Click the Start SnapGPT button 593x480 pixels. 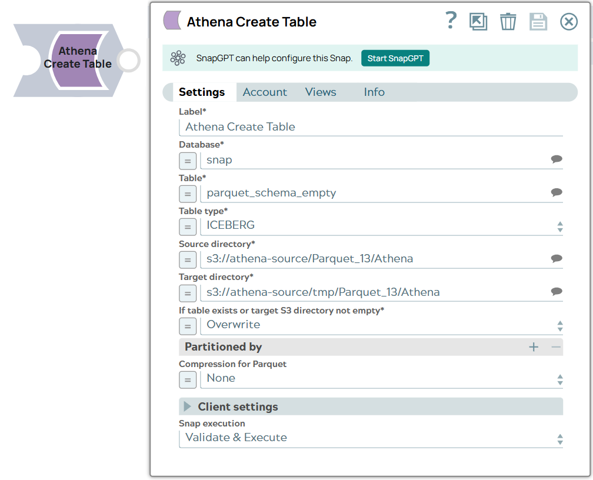click(395, 58)
